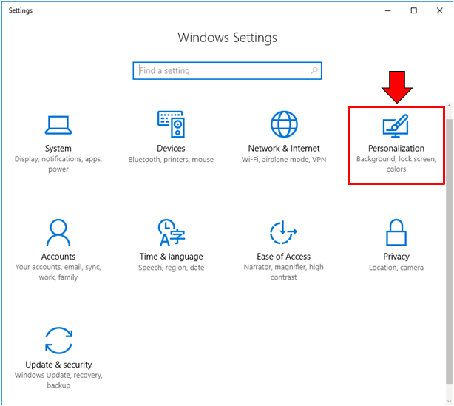Click the Ease of Access dashed-circle icon
Image resolution: width=454 pixels, height=406 pixels.
[284, 233]
